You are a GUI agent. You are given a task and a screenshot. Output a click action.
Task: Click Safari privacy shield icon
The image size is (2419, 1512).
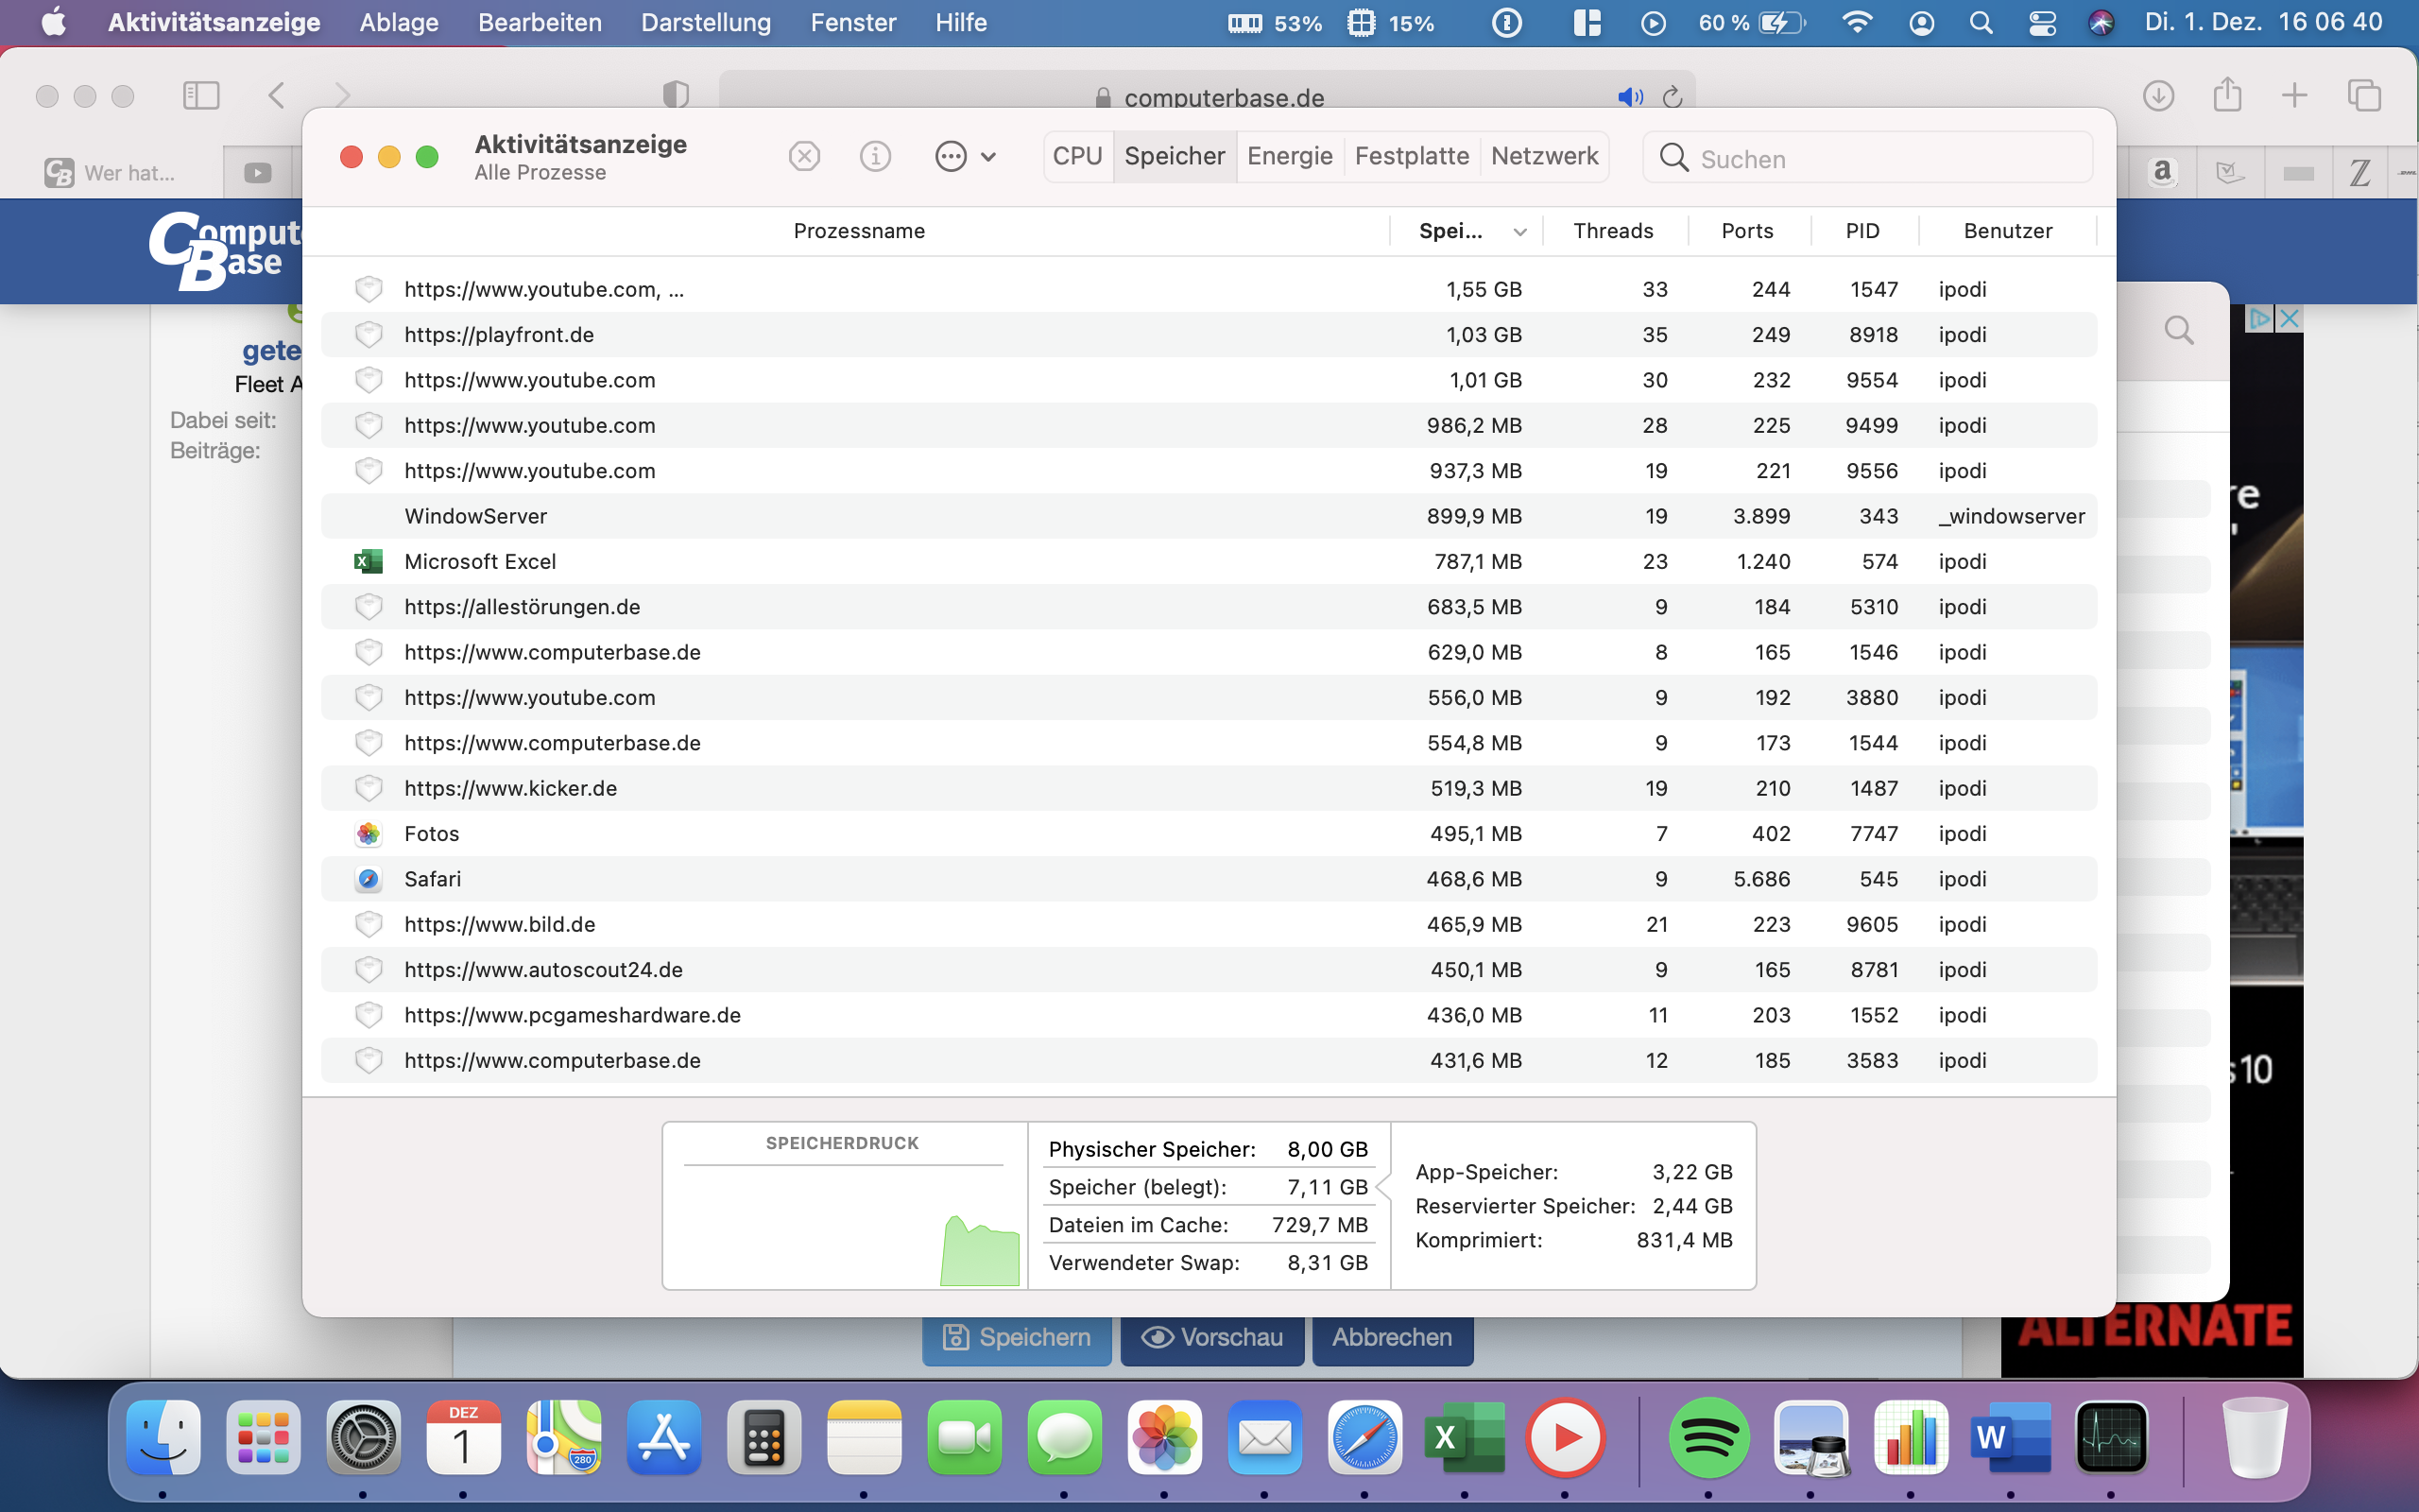(676, 95)
